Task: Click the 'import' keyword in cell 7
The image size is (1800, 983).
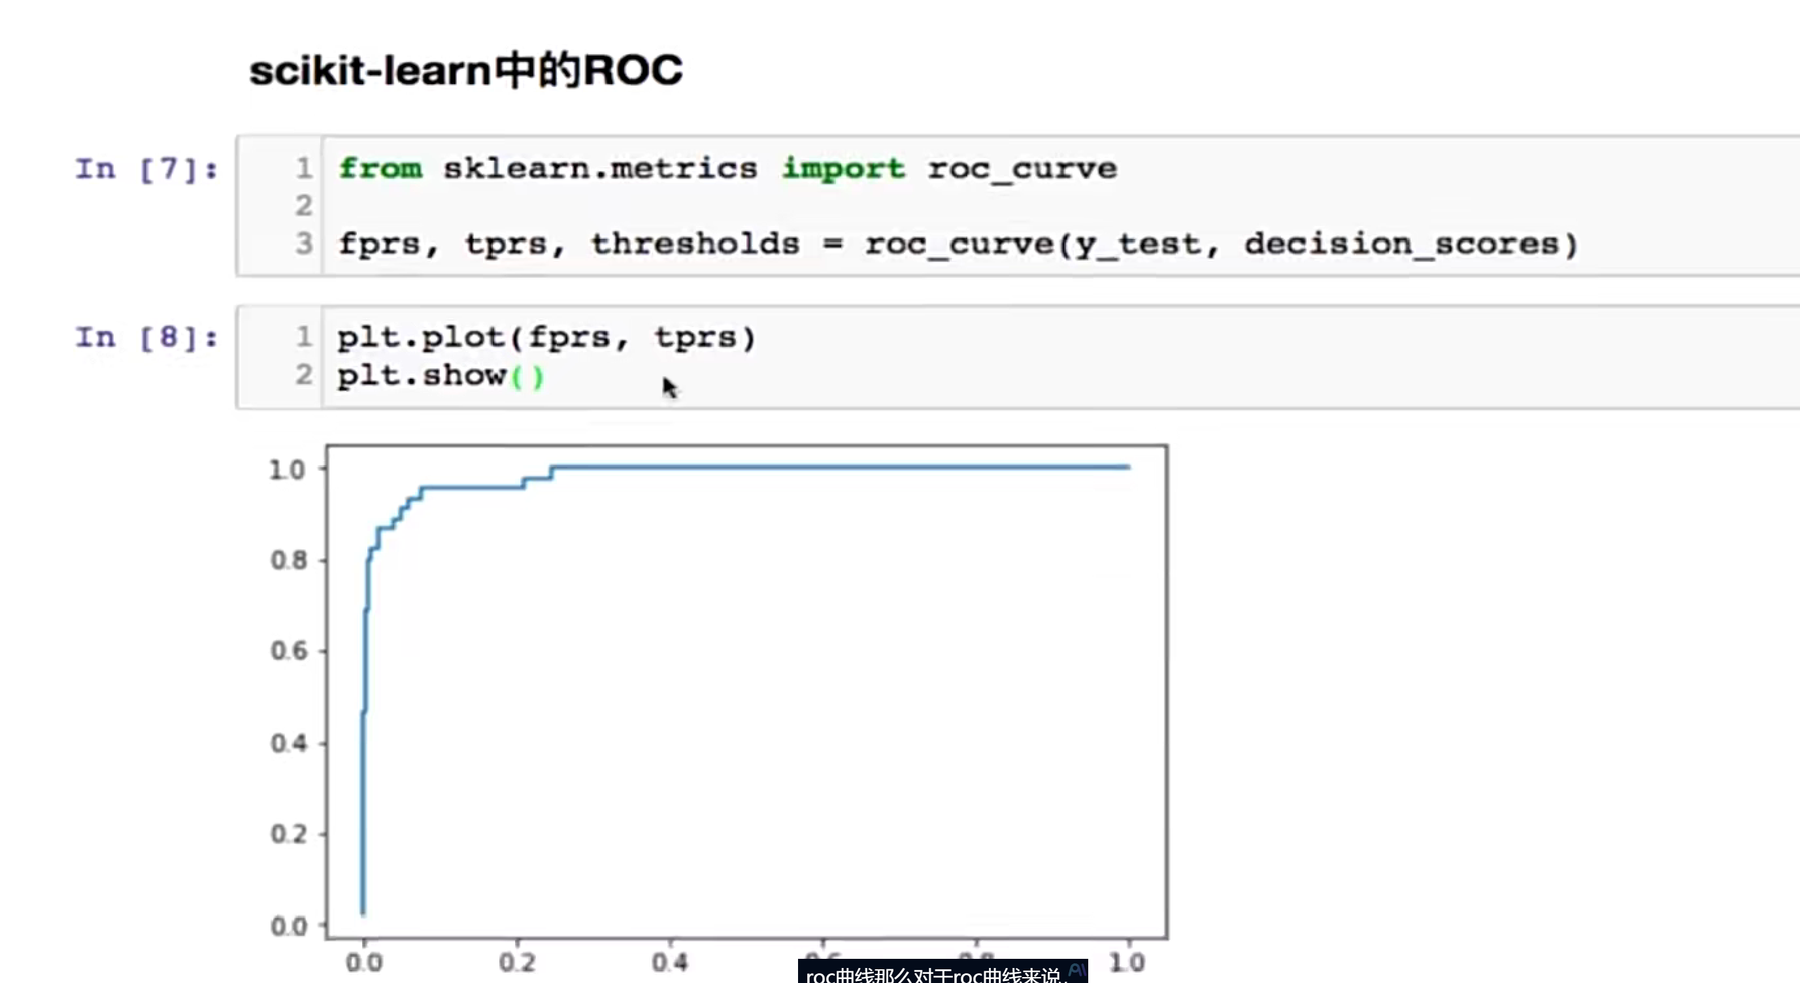Action: (842, 169)
